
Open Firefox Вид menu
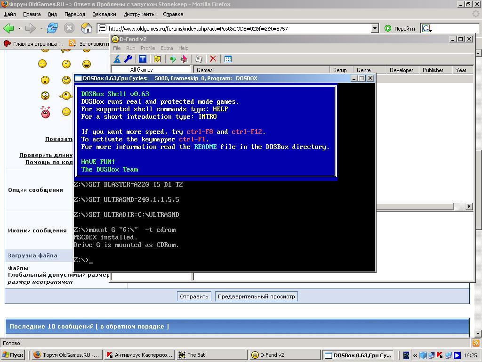pos(53,14)
